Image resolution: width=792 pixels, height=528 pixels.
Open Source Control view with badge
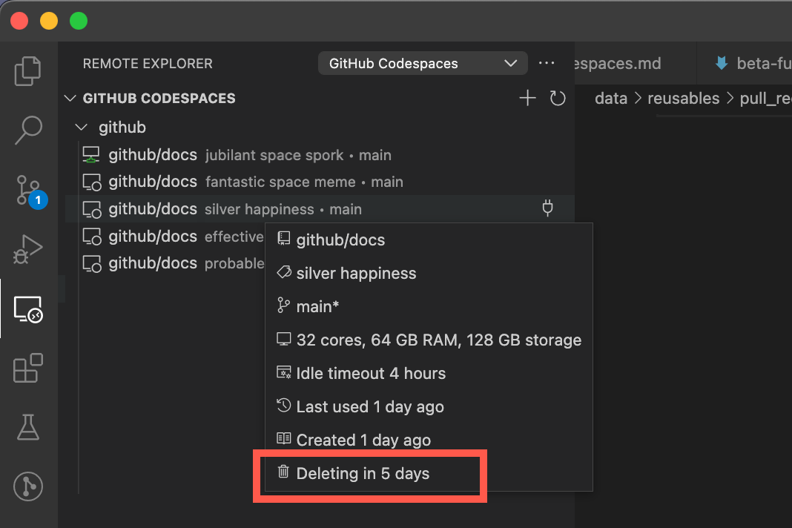tap(30, 191)
